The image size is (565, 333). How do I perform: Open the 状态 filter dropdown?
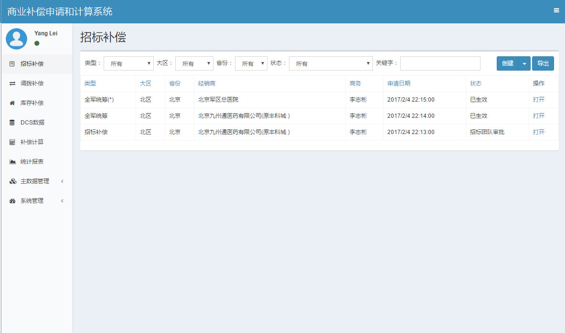[330, 63]
